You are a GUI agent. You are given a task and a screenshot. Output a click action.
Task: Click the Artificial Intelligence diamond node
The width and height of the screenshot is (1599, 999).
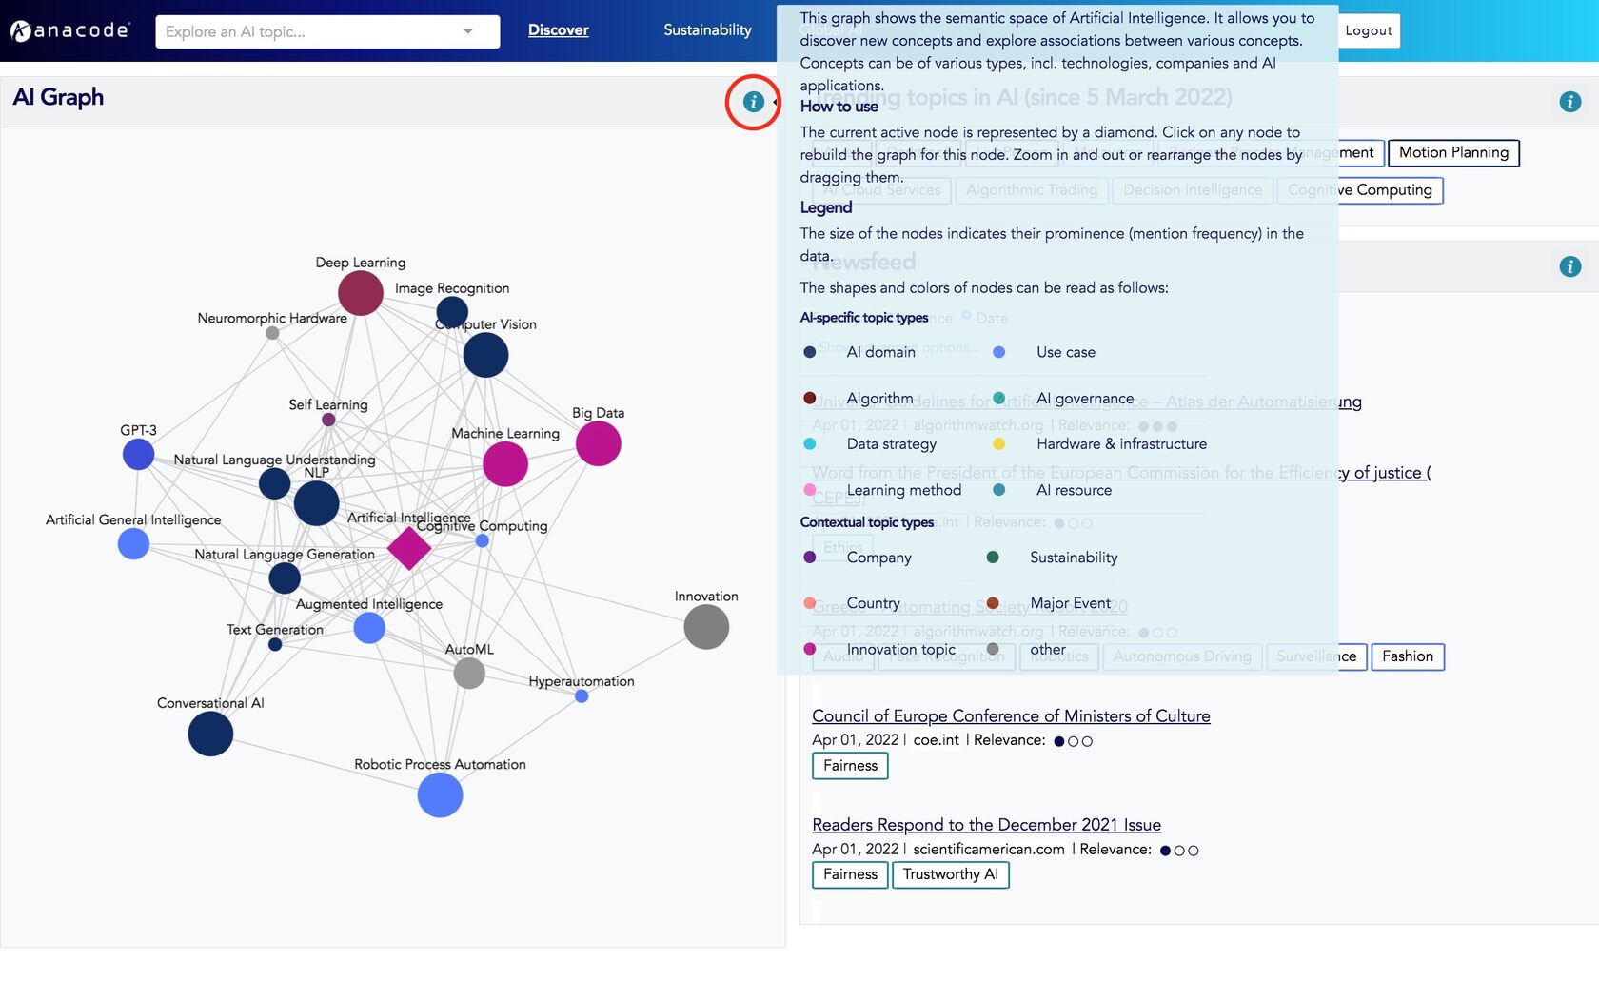click(x=410, y=548)
